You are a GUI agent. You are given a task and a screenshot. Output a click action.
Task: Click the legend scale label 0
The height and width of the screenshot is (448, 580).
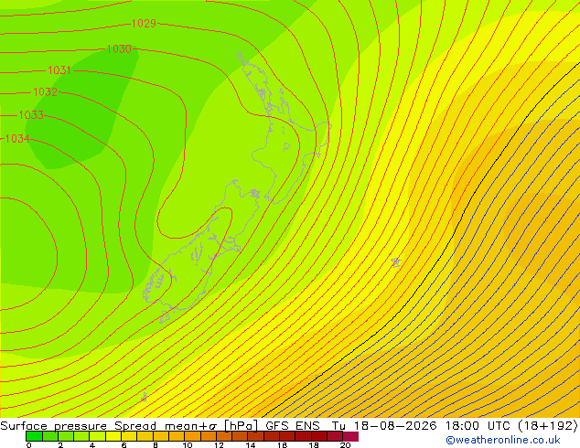pyautogui.click(x=29, y=445)
